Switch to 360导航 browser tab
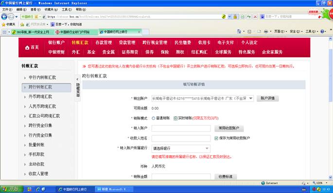This screenshot has width=333, height=193. [x=33, y=32]
